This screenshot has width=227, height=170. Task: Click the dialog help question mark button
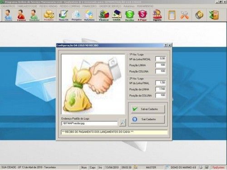click(166, 45)
